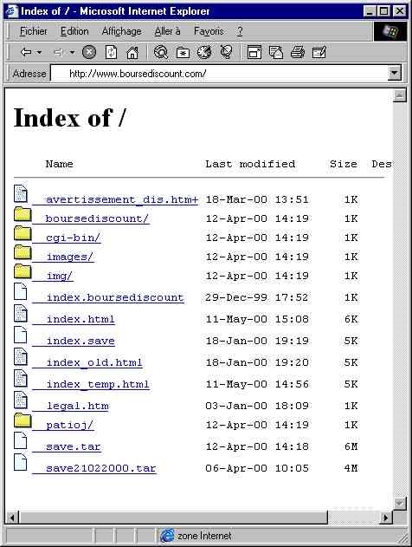
Task: Open the Favoris menu
Action: (x=209, y=31)
